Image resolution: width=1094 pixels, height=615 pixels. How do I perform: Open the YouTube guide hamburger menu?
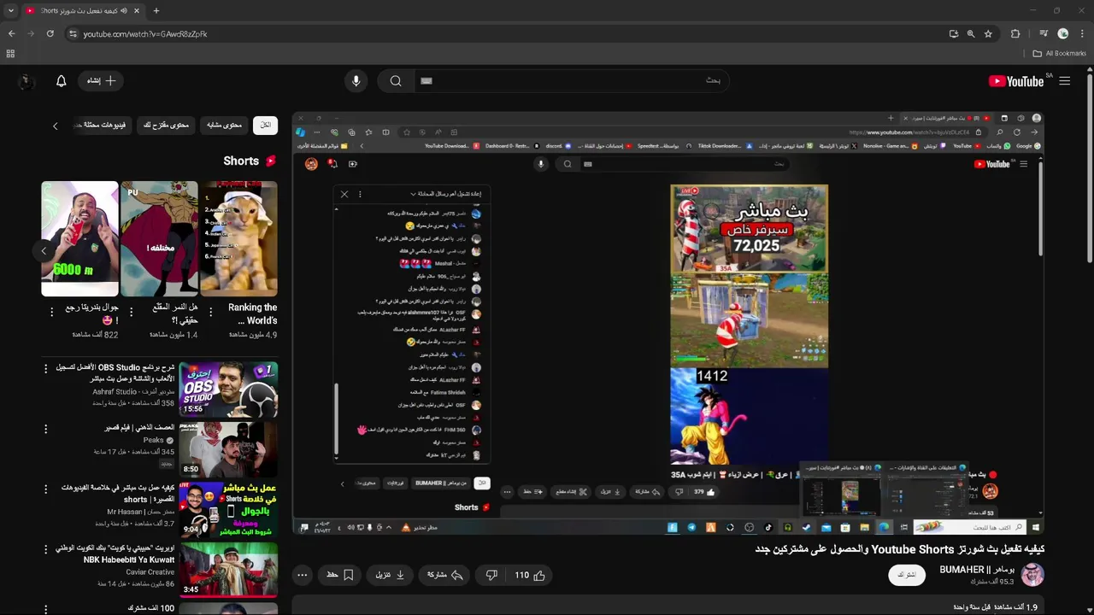pos(1064,81)
